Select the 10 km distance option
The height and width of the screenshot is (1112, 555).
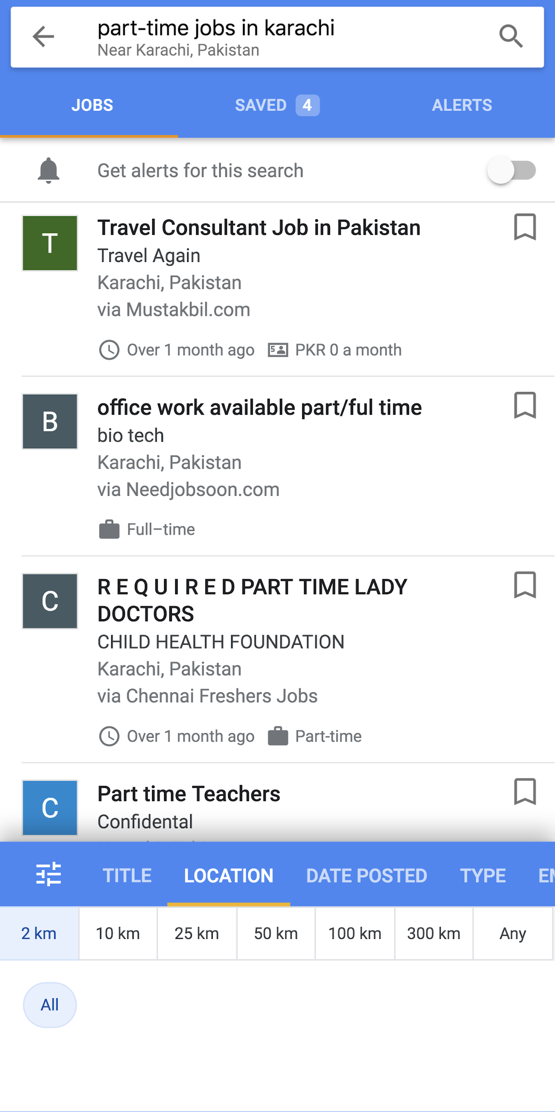[x=118, y=933]
